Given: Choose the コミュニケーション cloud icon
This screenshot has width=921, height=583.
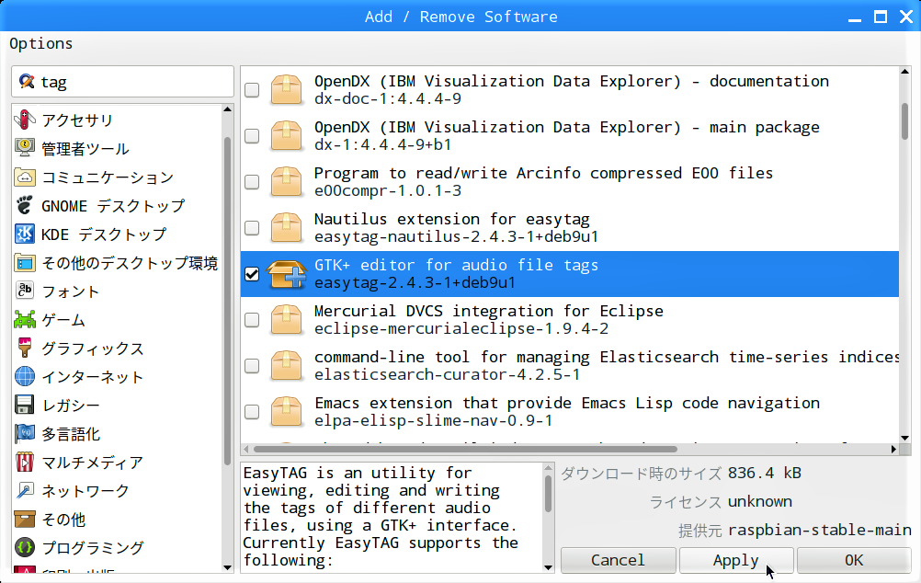Looking at the screenshot, I should (x=25, y=177).
